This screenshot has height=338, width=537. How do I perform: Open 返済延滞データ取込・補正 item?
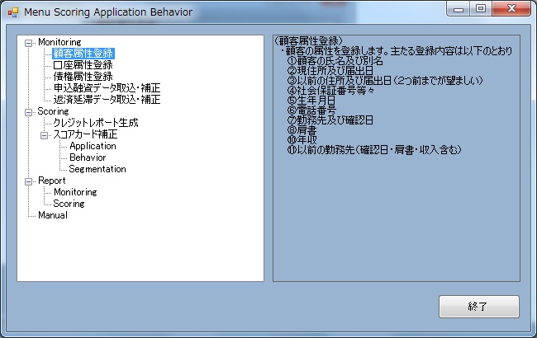click(107, 100)
